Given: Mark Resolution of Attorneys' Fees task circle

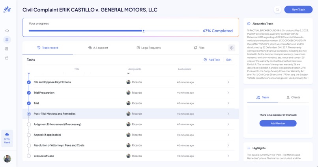Looking at the screenshot, I should [29, 145].
